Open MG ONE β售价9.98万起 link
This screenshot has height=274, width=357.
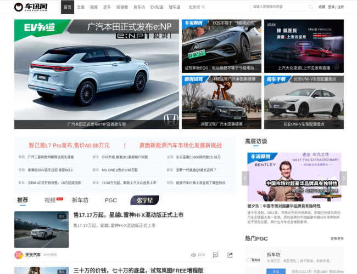pyautogui.click(x=120, y=170)
